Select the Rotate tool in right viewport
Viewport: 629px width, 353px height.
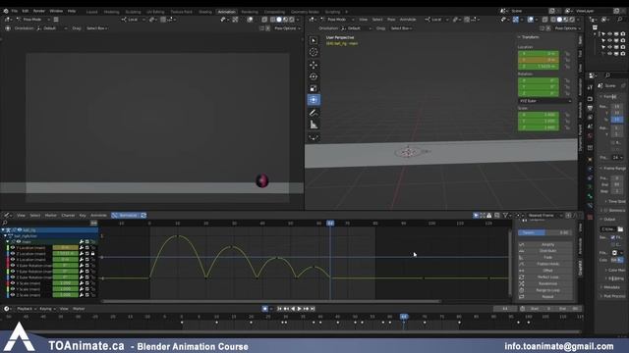[x=314, y=76]
